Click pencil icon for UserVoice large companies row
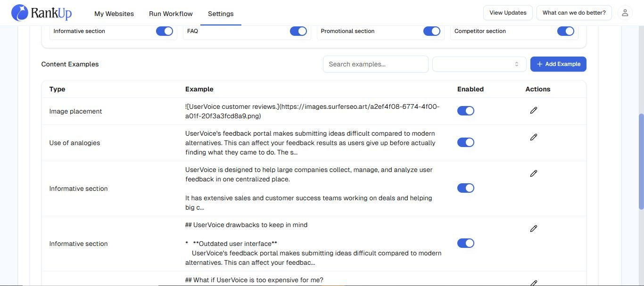 [533, 173]
